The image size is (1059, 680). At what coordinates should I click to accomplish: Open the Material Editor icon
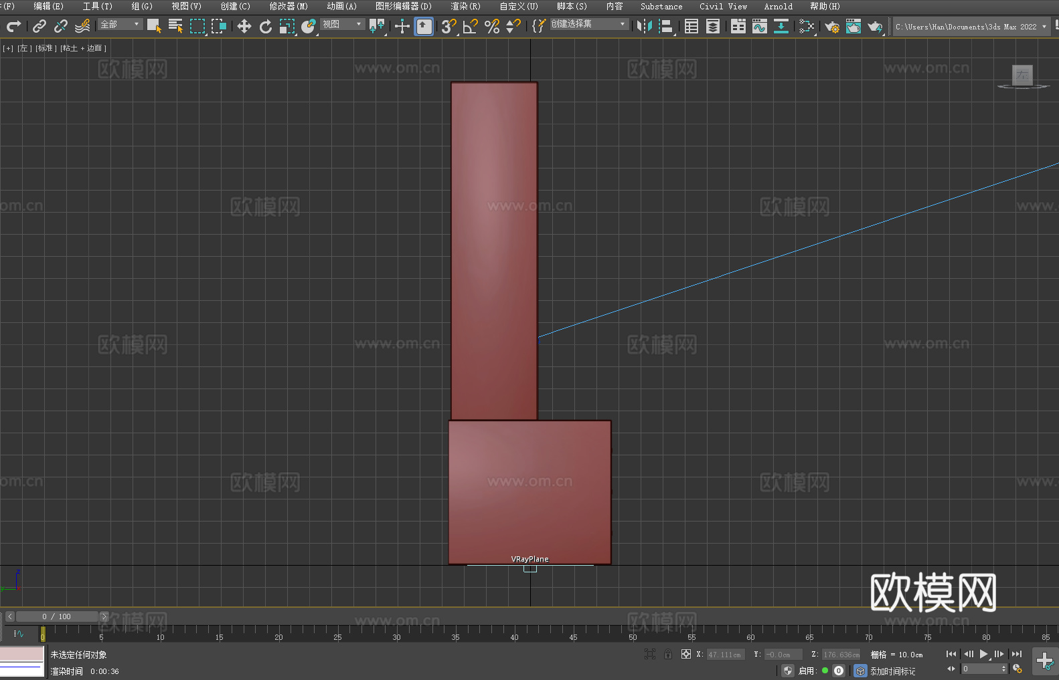[807, 26]
